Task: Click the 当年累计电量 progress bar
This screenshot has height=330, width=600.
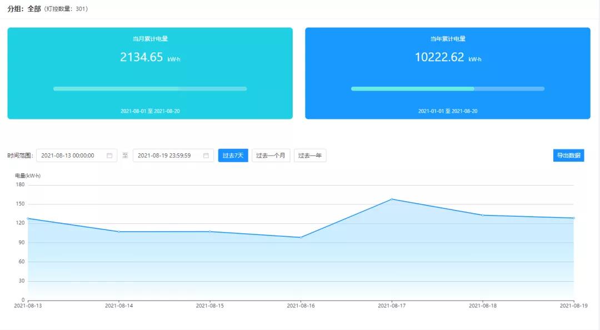Action: click(447, 89)
